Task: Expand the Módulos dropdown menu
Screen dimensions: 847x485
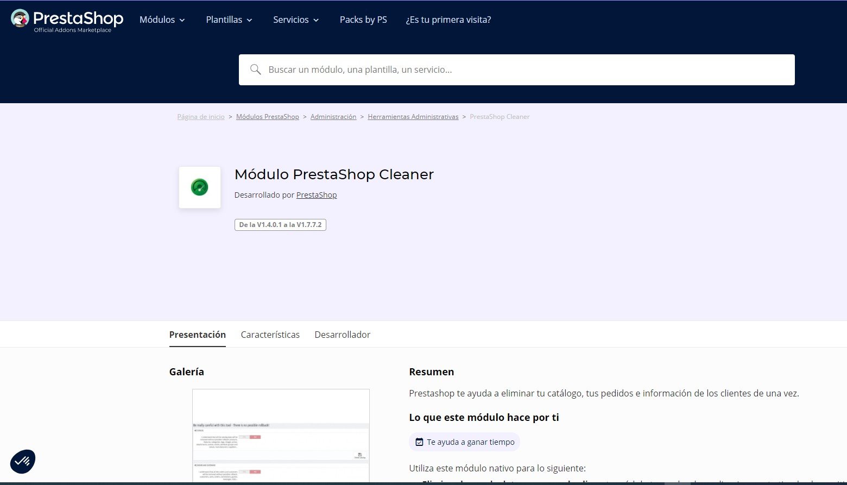Action: [x=162, y=20]
